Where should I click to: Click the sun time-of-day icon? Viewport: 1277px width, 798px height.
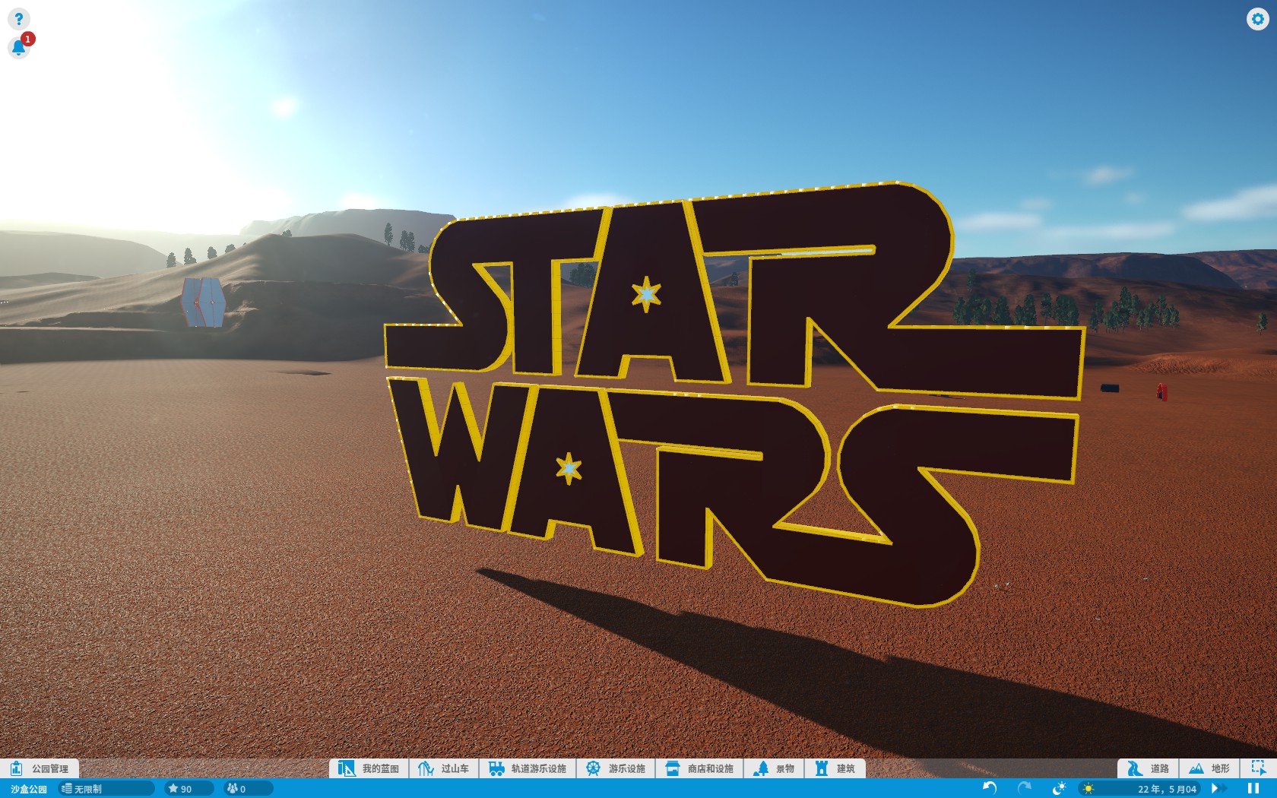[x=1088, y=789]
